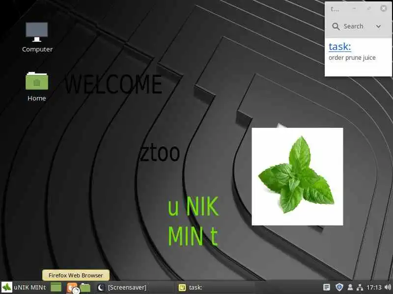Close the note window
This screenshot has height=294, width=393.
tap(383, 8)
